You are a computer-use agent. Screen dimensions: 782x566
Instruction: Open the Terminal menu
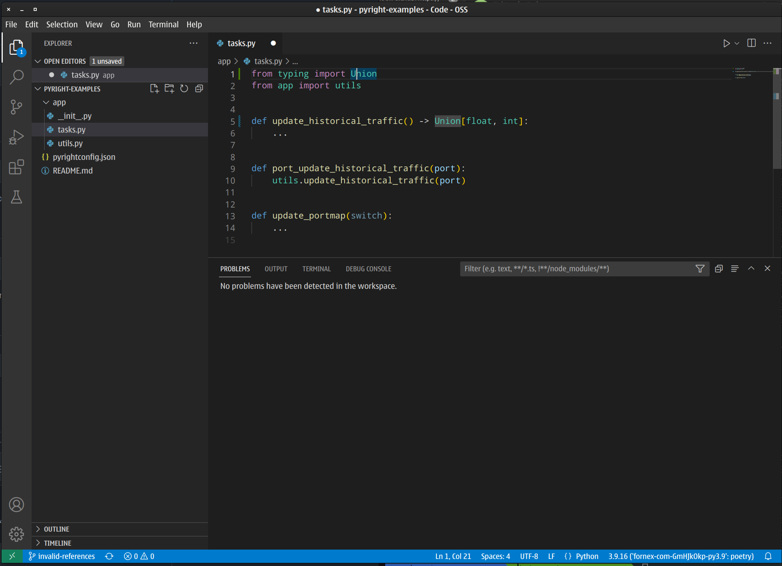163,24
